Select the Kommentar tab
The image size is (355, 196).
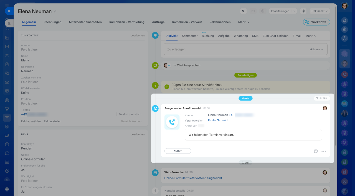(x=190, y=36)
